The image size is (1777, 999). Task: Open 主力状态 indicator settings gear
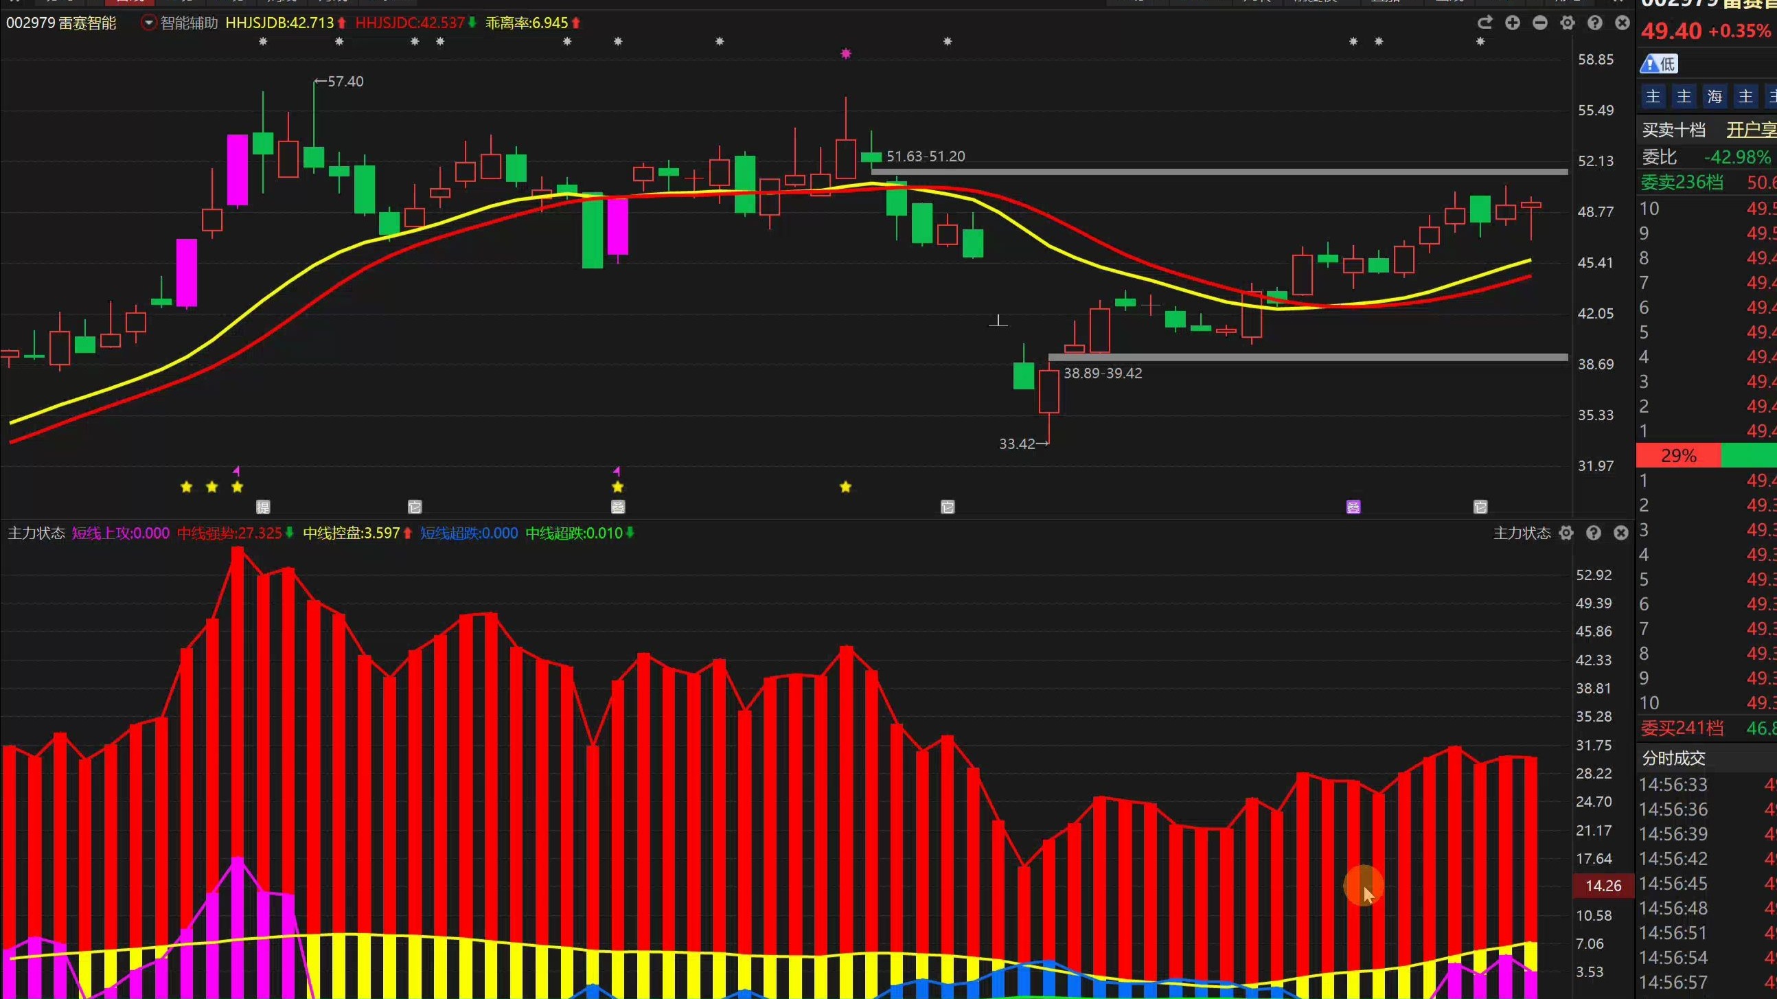(x=1566, y=533)
